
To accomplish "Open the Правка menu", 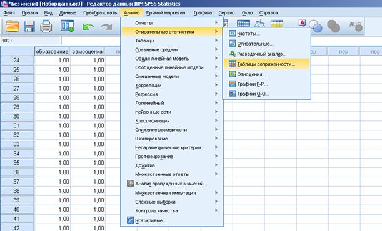I will click(29, 12).
